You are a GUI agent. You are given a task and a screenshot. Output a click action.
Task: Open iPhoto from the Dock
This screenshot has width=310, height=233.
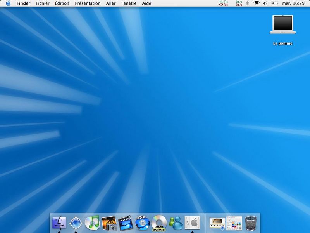tap(109, 223)
